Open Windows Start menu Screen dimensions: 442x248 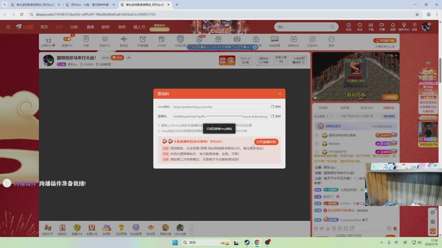point(175,242)
